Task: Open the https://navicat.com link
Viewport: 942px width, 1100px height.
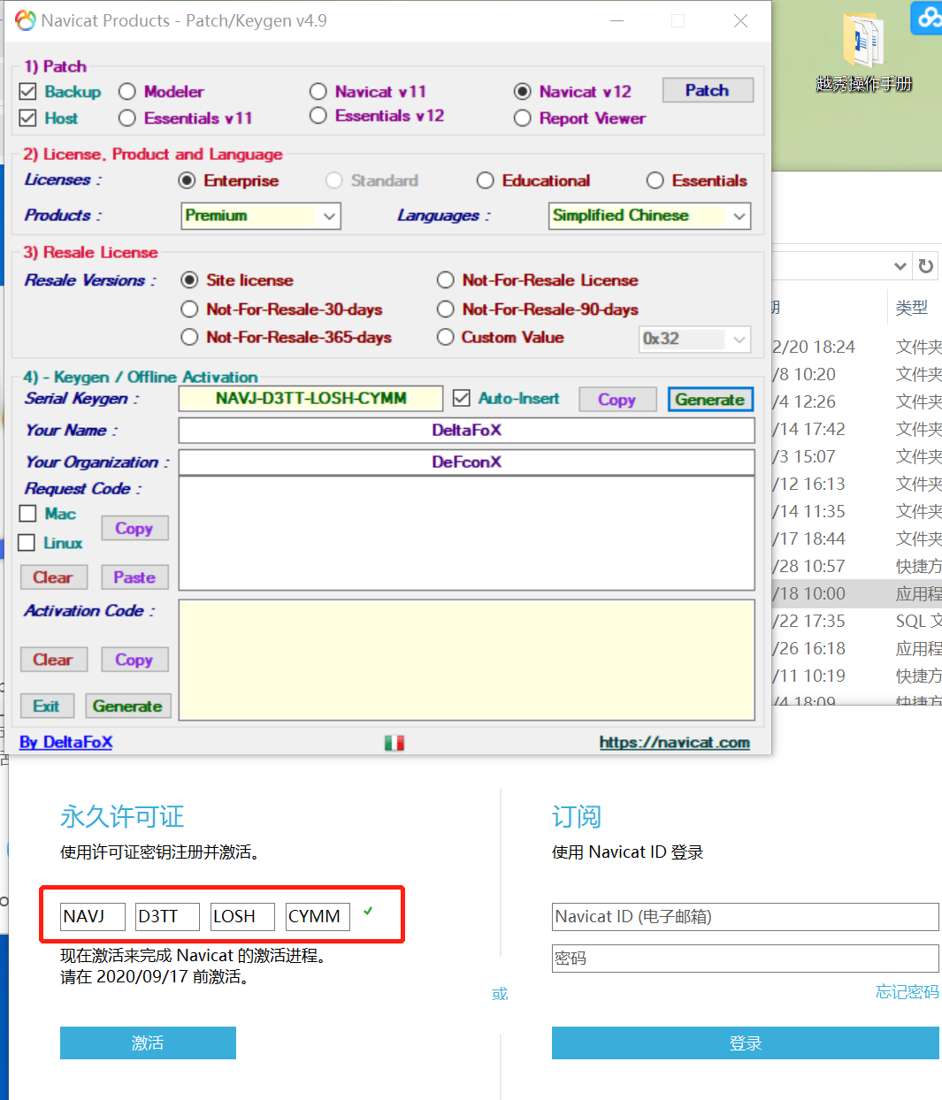Action: click(674, 743)
